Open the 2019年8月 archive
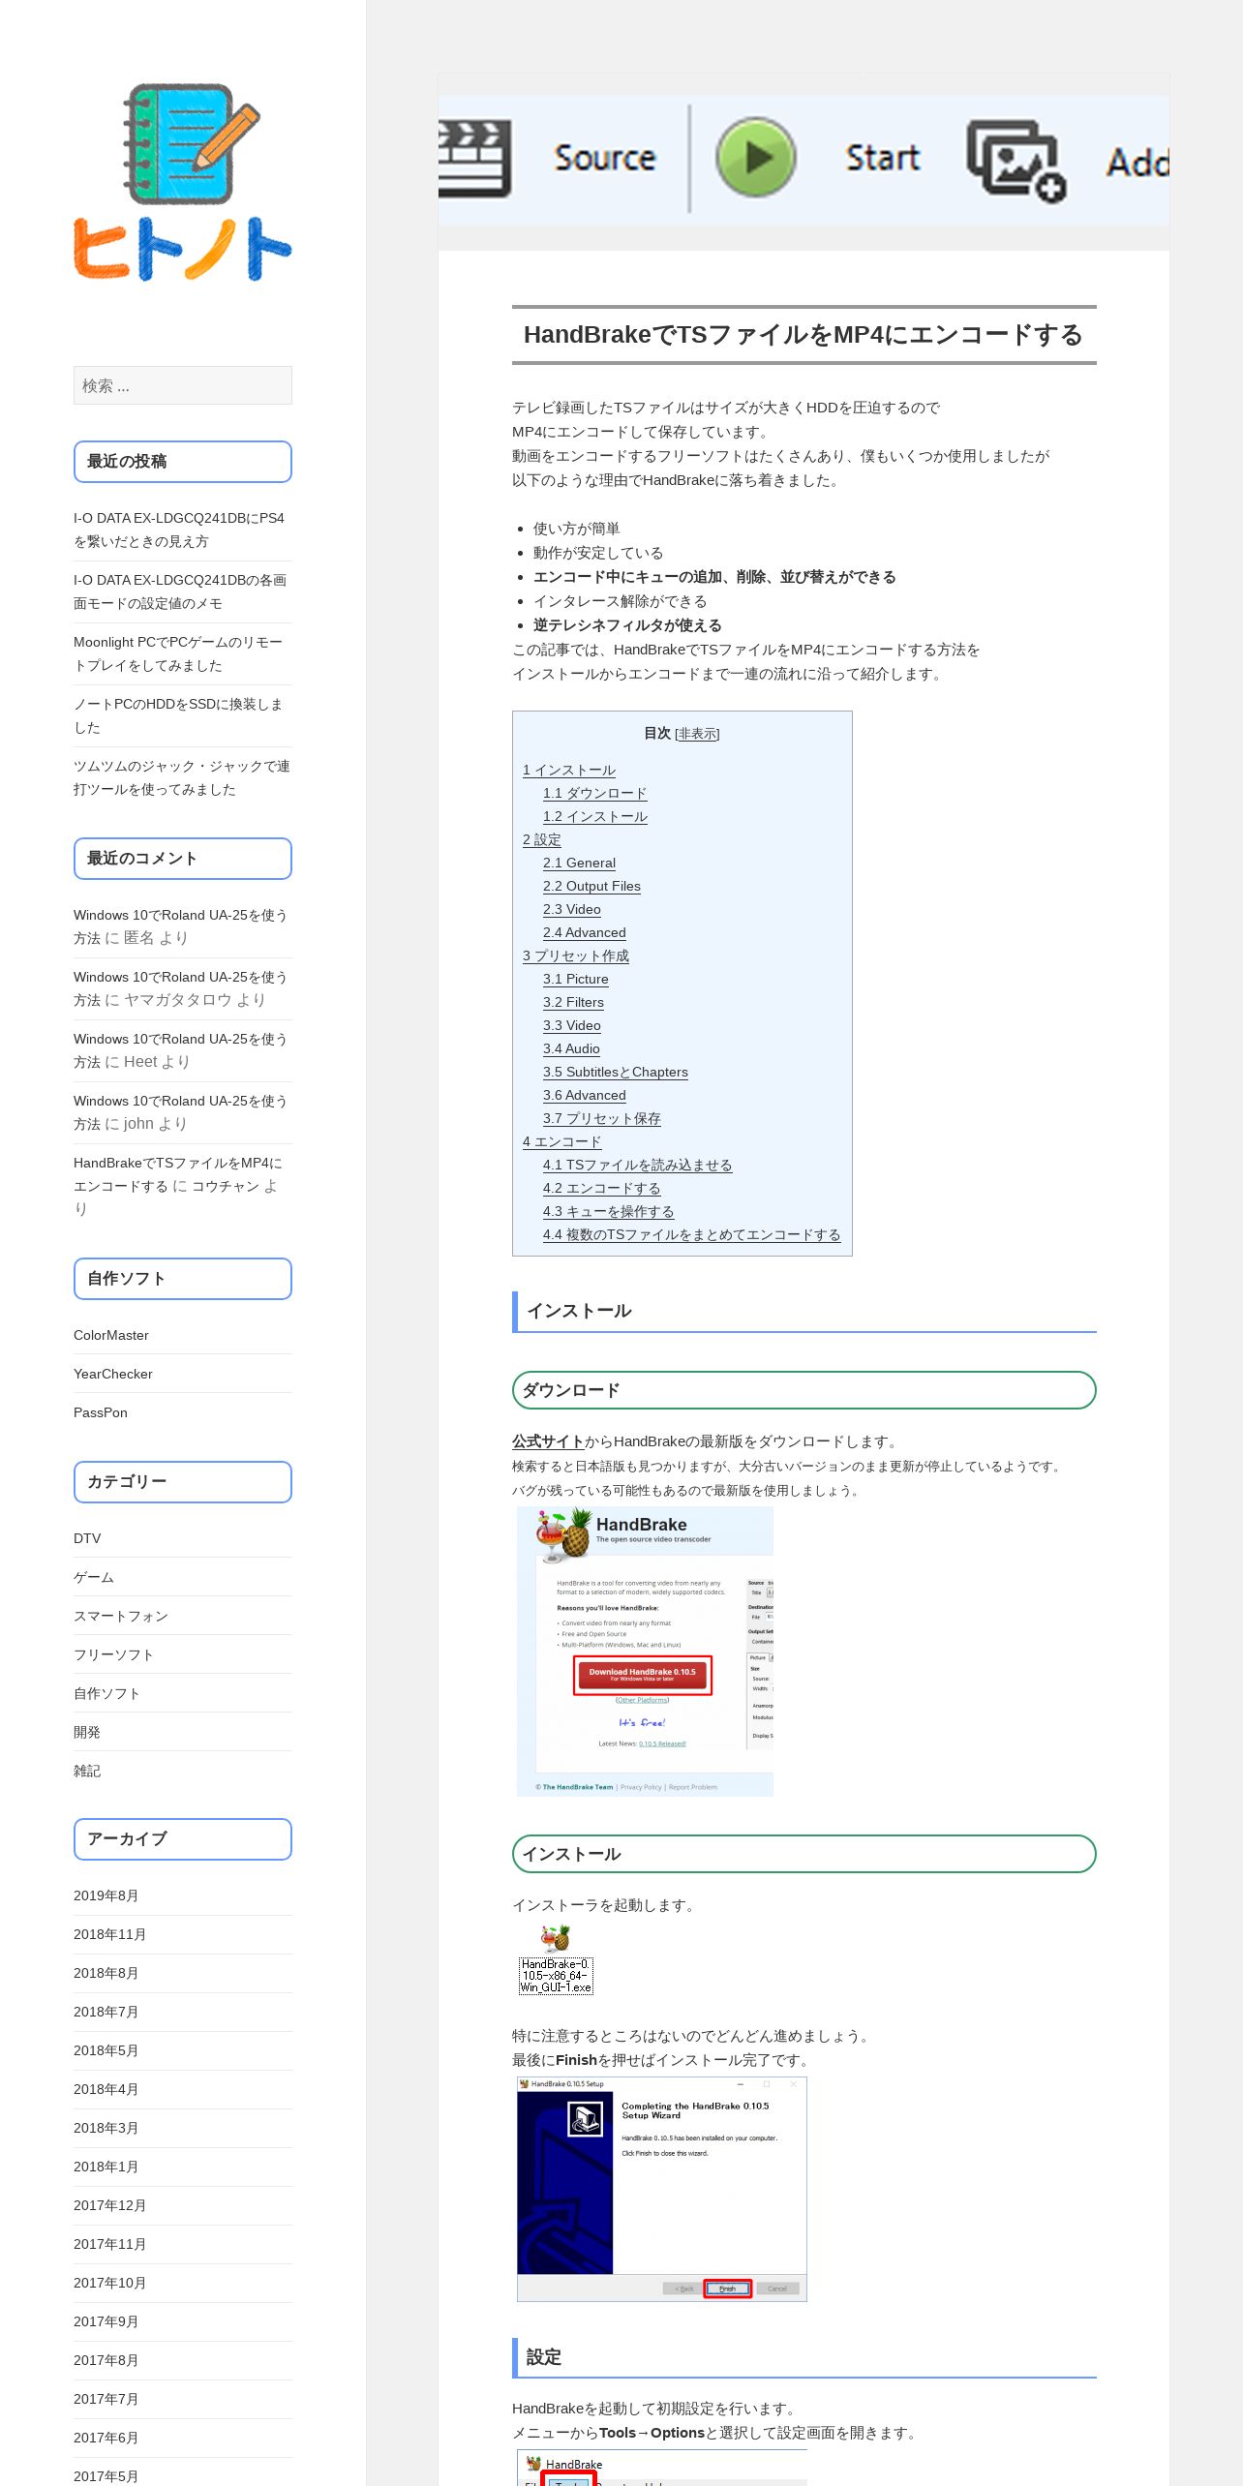1243x2486 pixels. click(x=106, y=1895)
